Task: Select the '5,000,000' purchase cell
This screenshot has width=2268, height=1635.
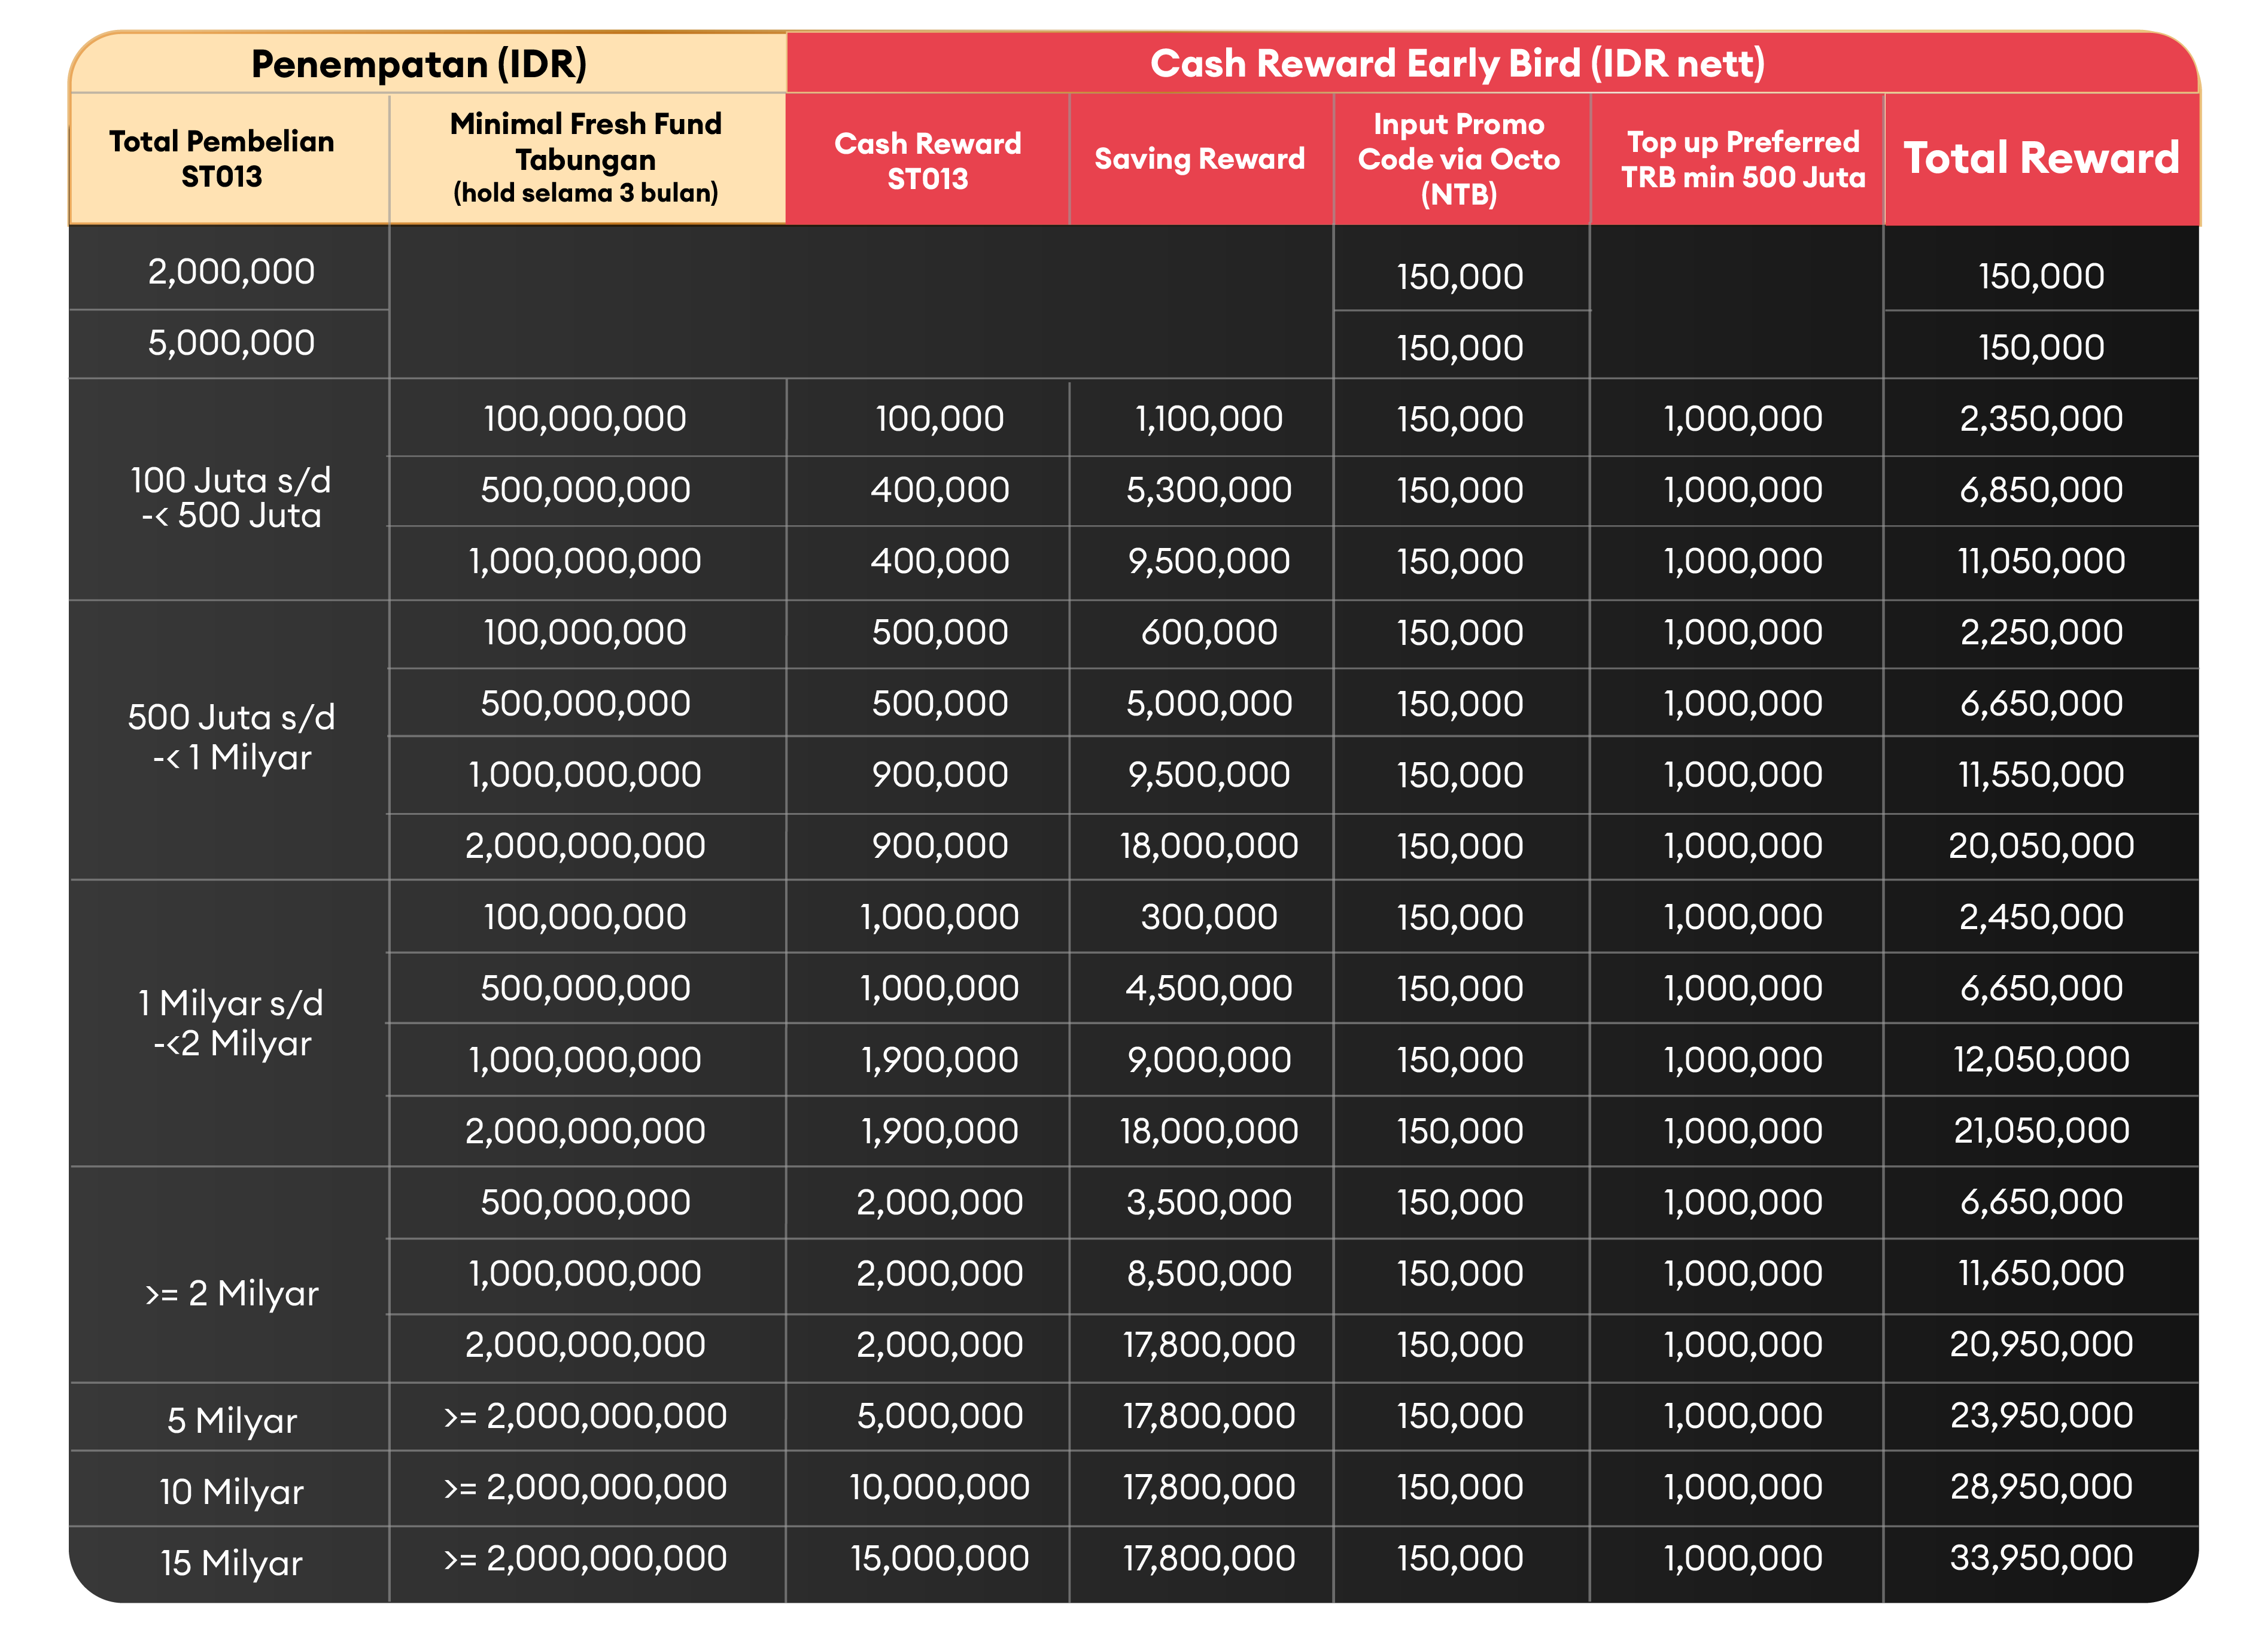Action: pyautogui.click(x=231, y=343)
